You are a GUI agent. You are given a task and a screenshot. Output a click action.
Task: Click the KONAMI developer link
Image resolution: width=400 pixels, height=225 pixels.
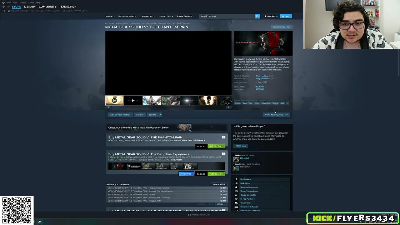point(260,87)
